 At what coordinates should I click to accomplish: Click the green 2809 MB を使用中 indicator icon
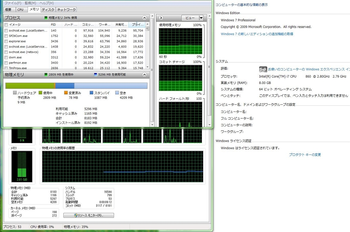click(x=46, y=75)
